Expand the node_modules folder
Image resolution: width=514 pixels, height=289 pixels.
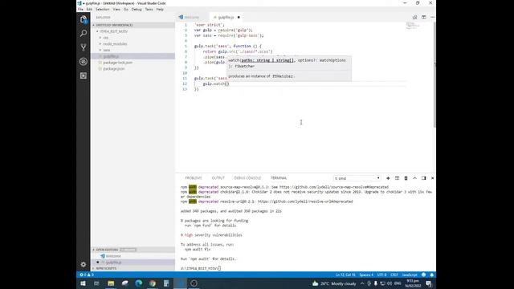tap(115, 44)
